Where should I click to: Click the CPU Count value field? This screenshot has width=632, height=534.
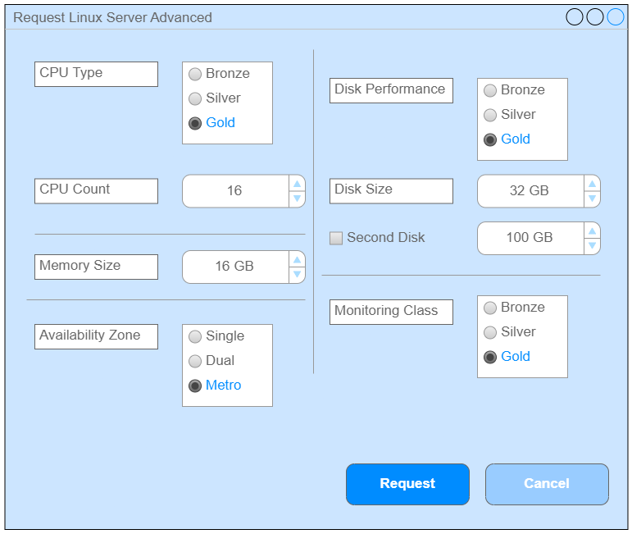tap(235, 191)
